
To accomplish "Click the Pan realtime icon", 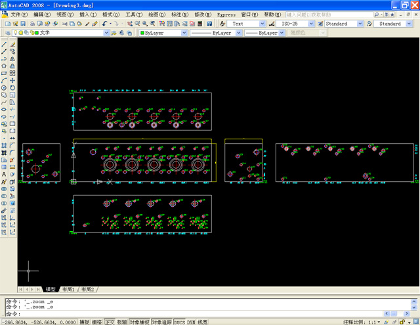I will pyautogui.click(x=130, y=24).
